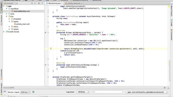Fold the DownloadImage class in gutter
Screen dimensions: 173x97
point(48,16)
